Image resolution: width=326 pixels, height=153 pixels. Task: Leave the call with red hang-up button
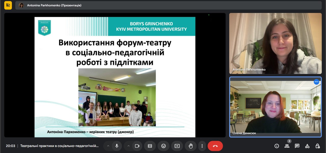click(215, 146)
